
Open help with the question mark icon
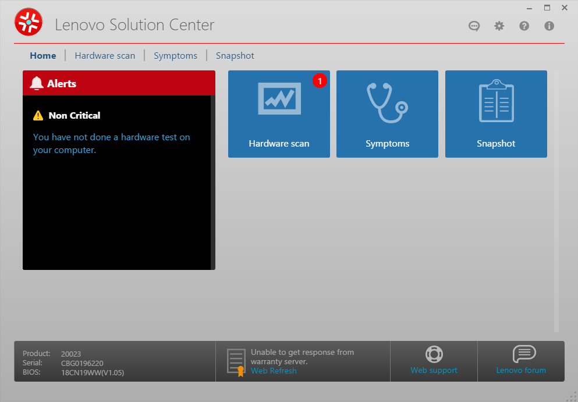524,26
